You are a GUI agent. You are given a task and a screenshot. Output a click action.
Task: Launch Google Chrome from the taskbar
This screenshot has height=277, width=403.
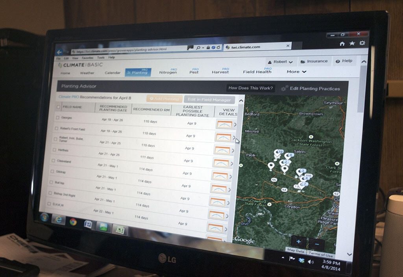pos(73,222)
